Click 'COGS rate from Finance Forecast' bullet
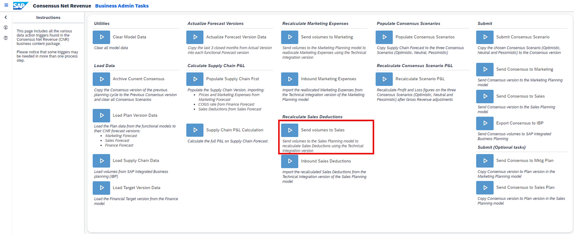The height and width of the screenshot is (234, 574). 226,104
